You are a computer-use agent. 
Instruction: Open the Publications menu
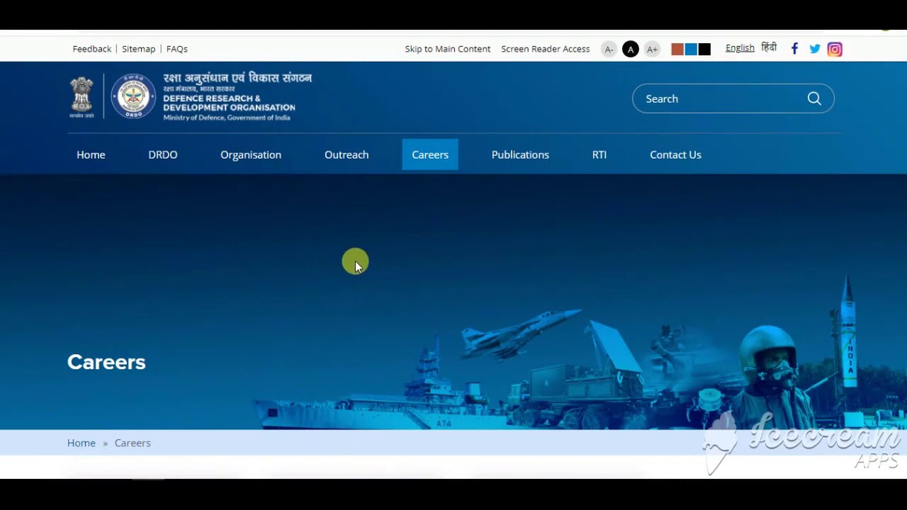tap(520, 154)
